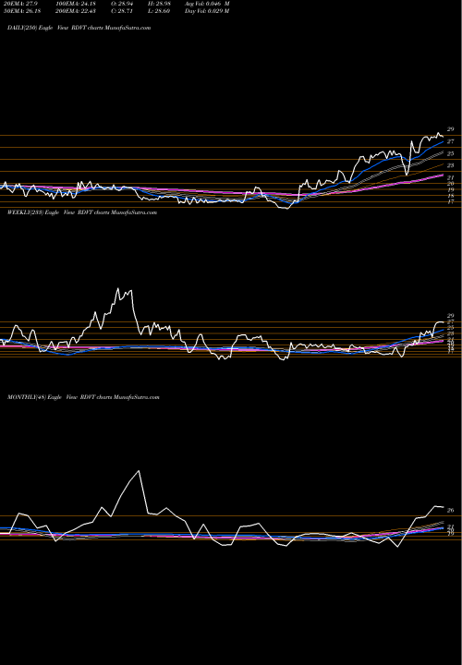Click the latest point on daily price line
The image size is (462, 665).
tap(444, 137)
